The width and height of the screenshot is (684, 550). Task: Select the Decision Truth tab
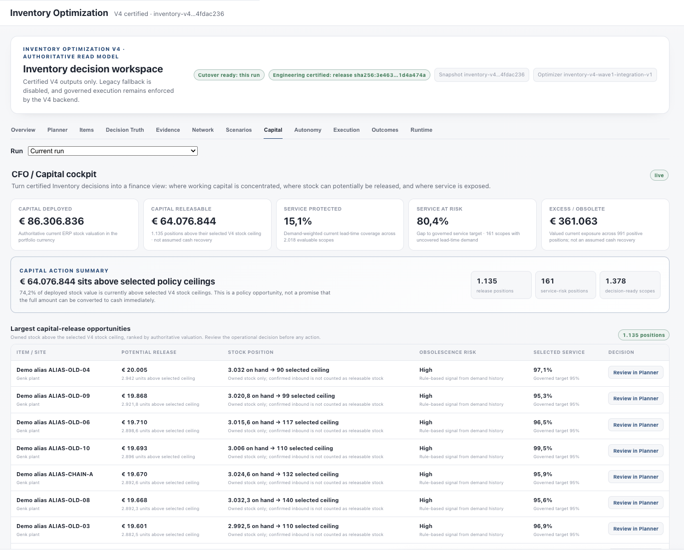coord(125,130)
